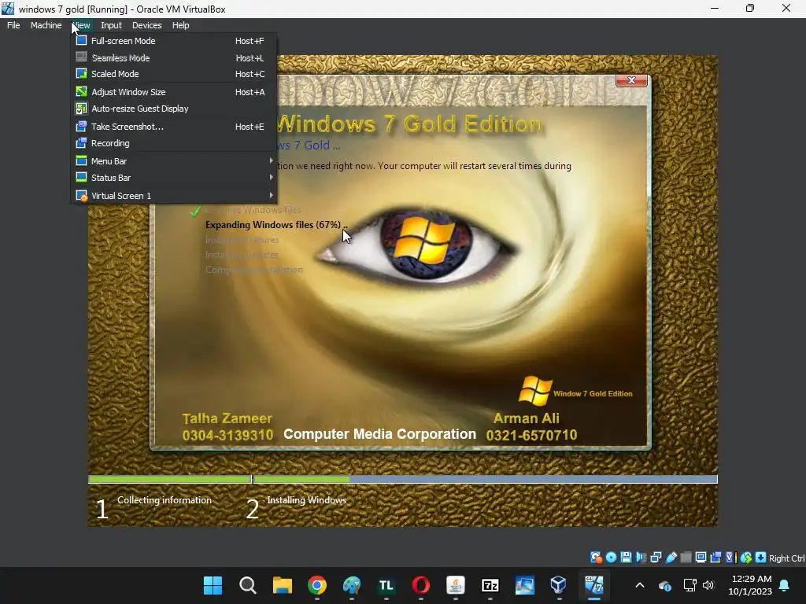The image size is (806, 604).
Task: Choose Take Screenshot... menu entry
Action: point(174,127)
